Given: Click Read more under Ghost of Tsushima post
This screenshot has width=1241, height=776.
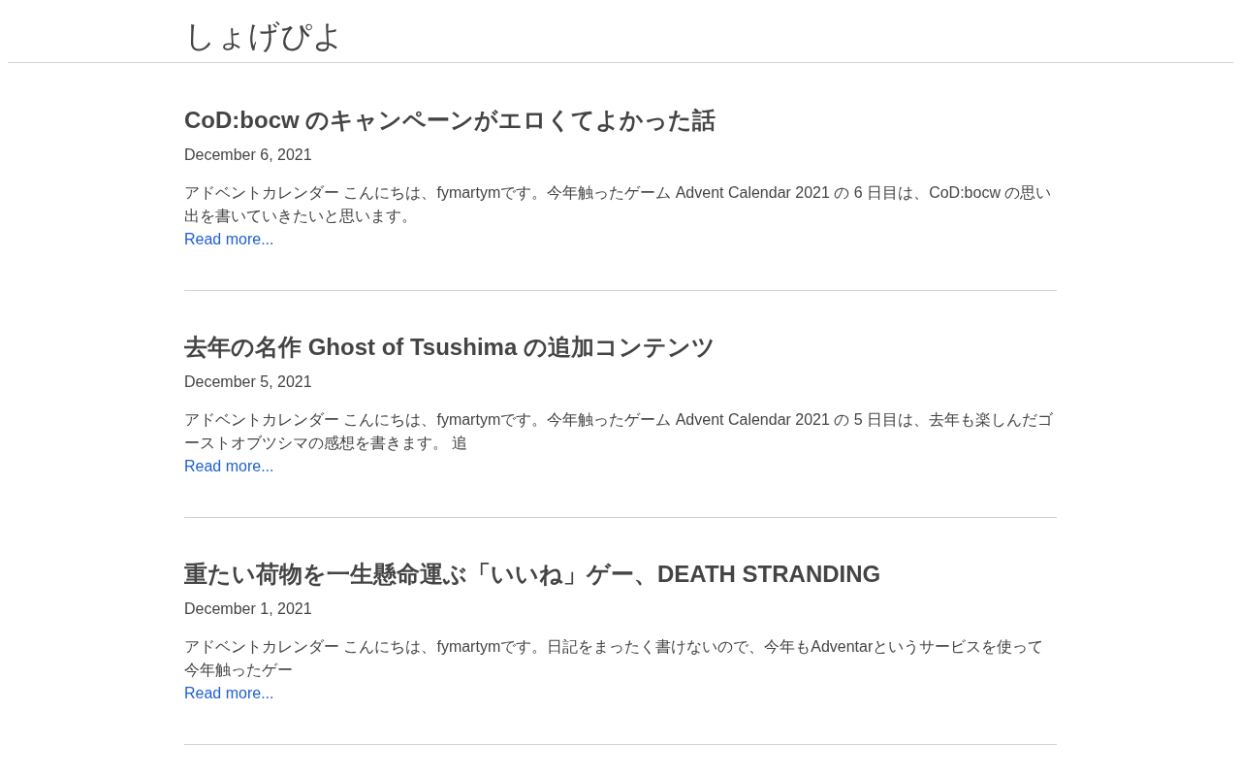Looking at the screenshot, I should tap(229, 467).
